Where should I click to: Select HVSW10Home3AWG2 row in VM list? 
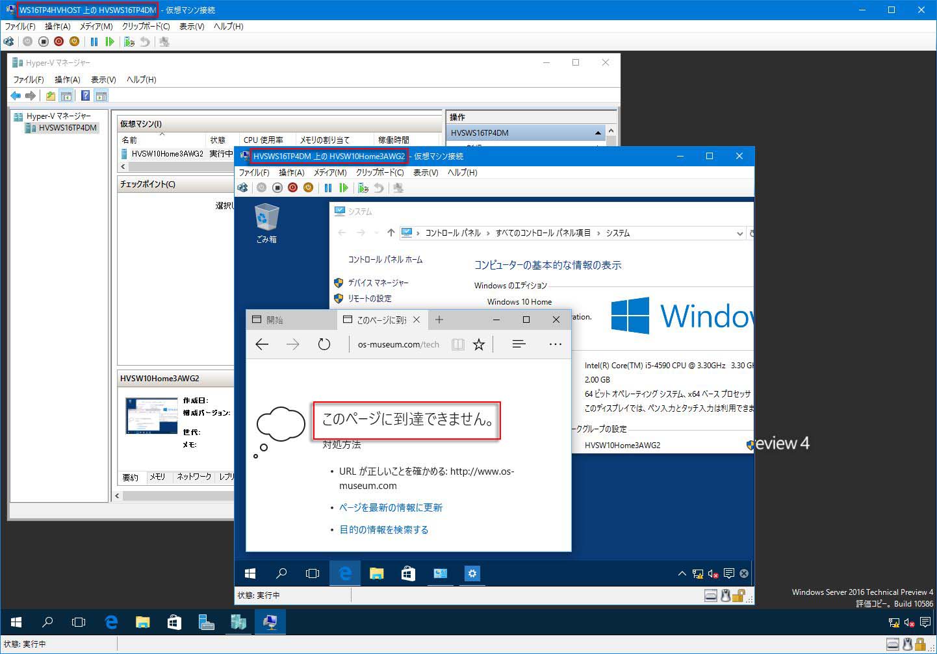pos(177,154)
